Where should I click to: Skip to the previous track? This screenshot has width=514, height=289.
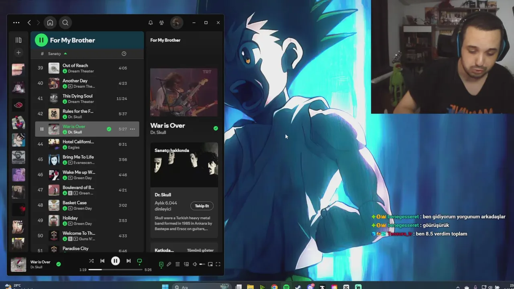point(102,261)
